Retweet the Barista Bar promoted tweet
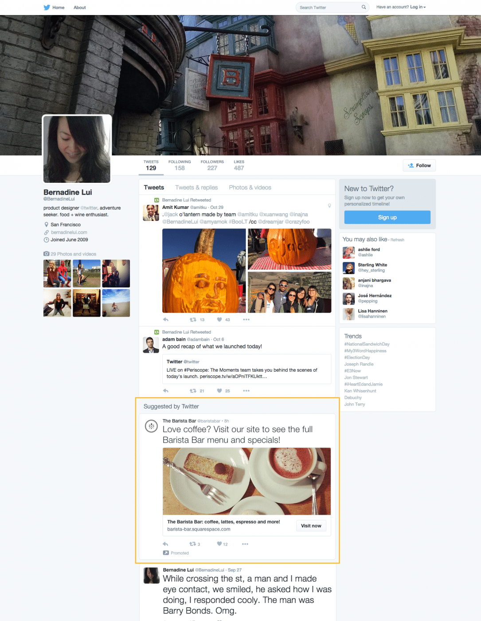 pos(192,544)
